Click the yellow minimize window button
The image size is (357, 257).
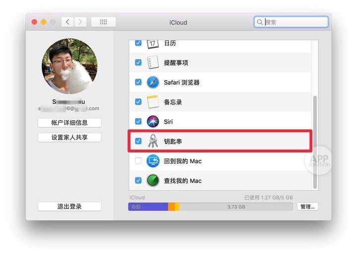click(x=44, y=22)
